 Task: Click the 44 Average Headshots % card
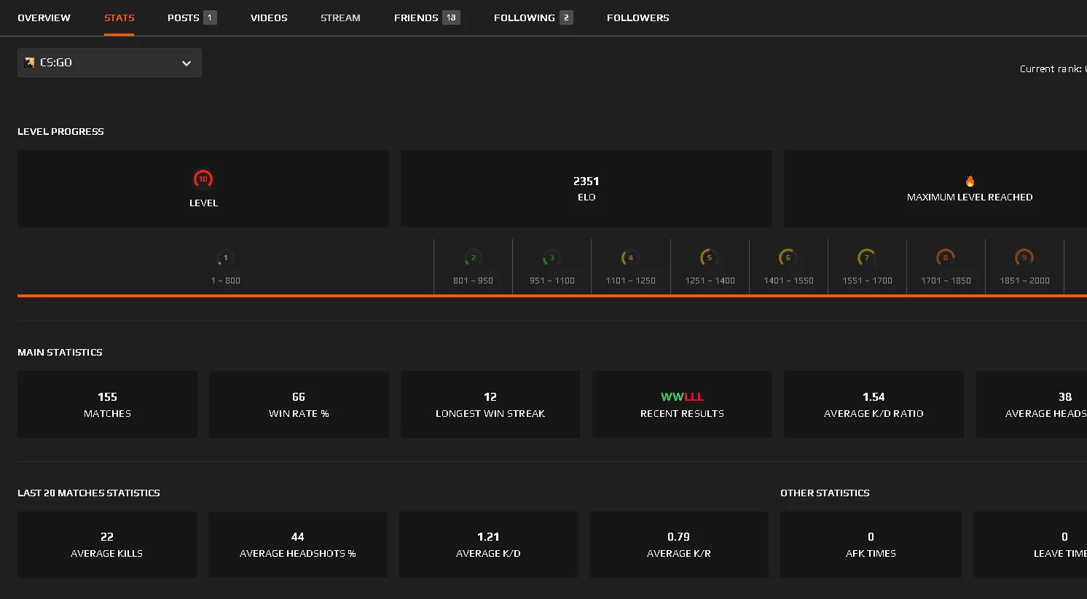click(x=298, y=544)
